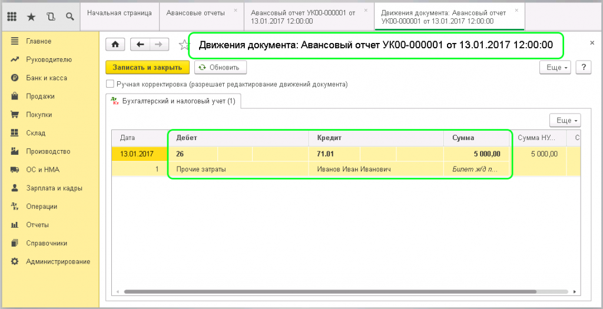
Task: Click the Search magnifier icon
Action: click(69, 16)
